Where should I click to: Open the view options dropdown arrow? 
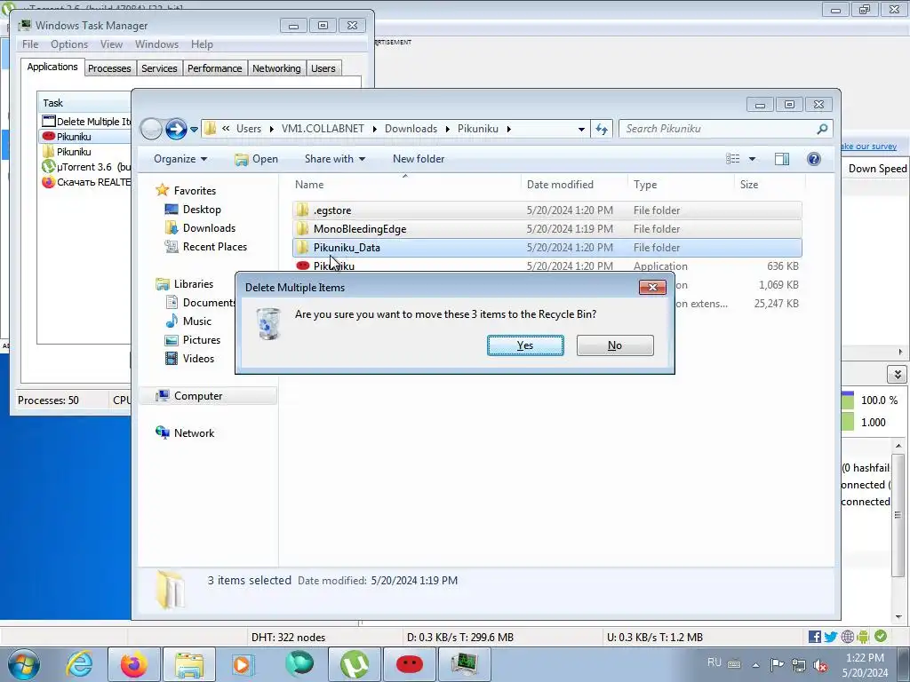coord(752,159)
